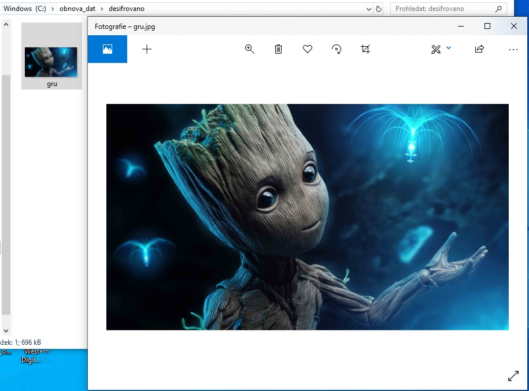Click the Prohledat: desifrovano search field
The width and height of the screenshot is (529, 391).
[x=442, y=9]
